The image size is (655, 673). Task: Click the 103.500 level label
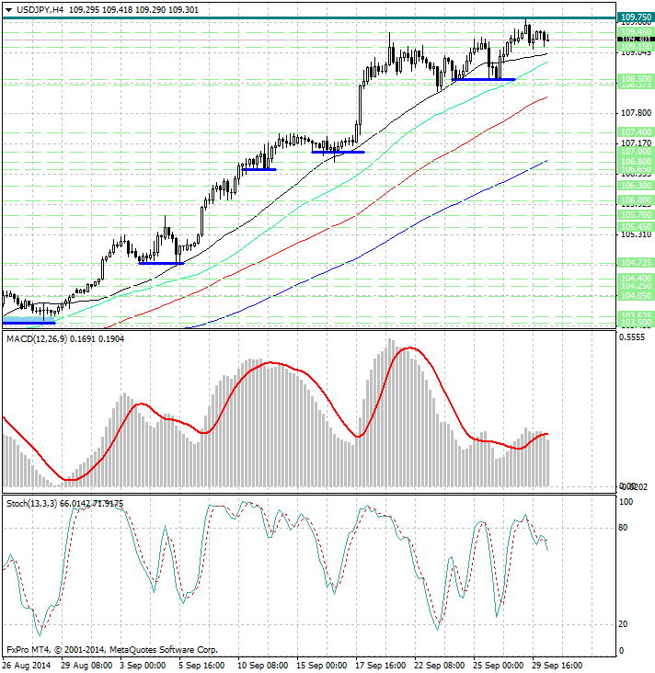(636, 323)
